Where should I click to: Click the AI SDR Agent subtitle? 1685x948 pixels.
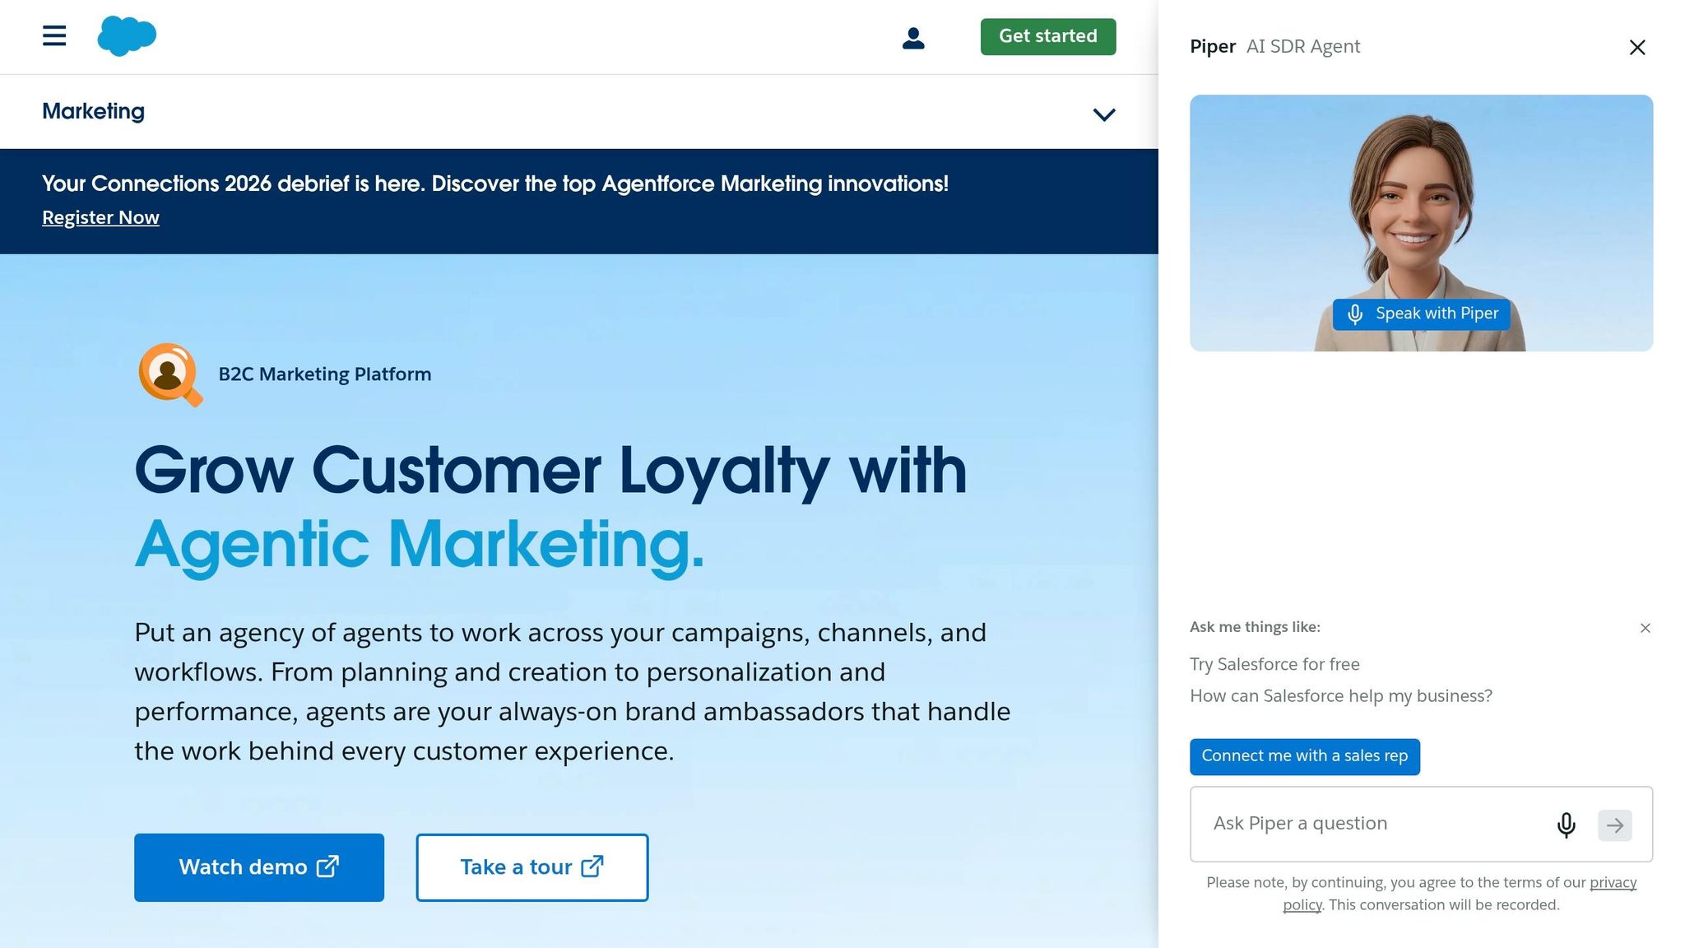[1303, 47]
